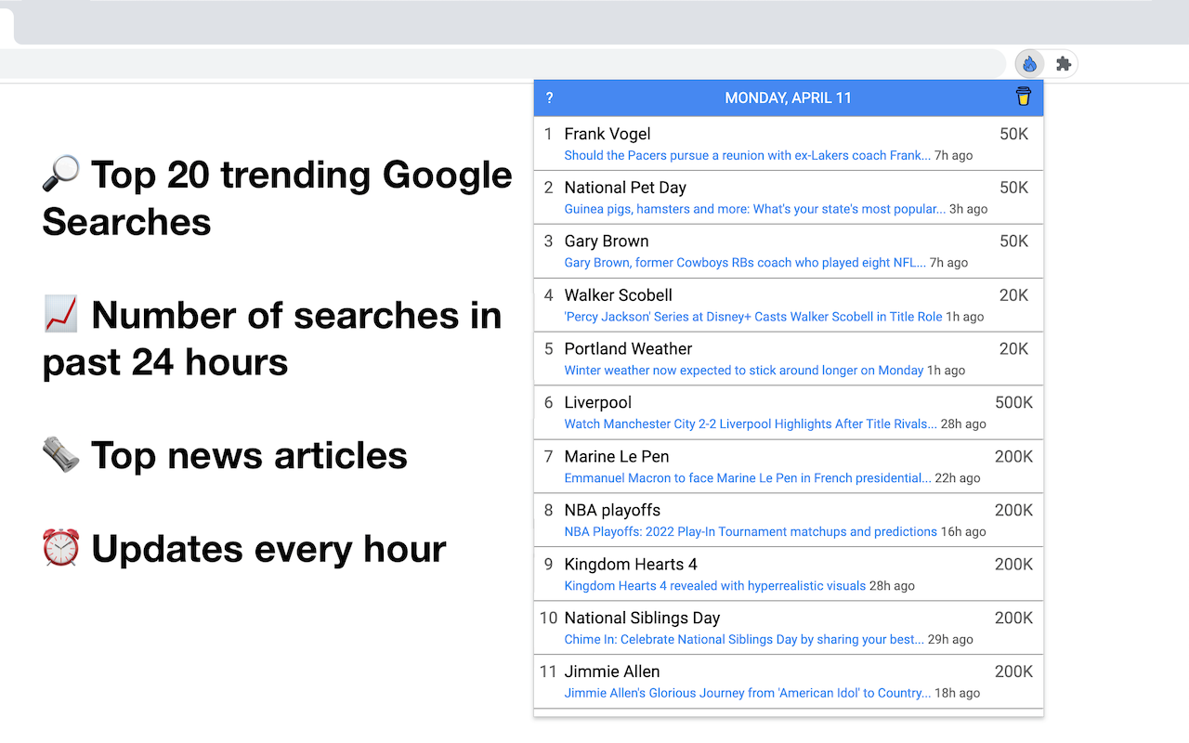The width and height of the screenshot is (1189, 743).
Task: Open the Frank Vogel trending search
Action: [x=608, y=134]
